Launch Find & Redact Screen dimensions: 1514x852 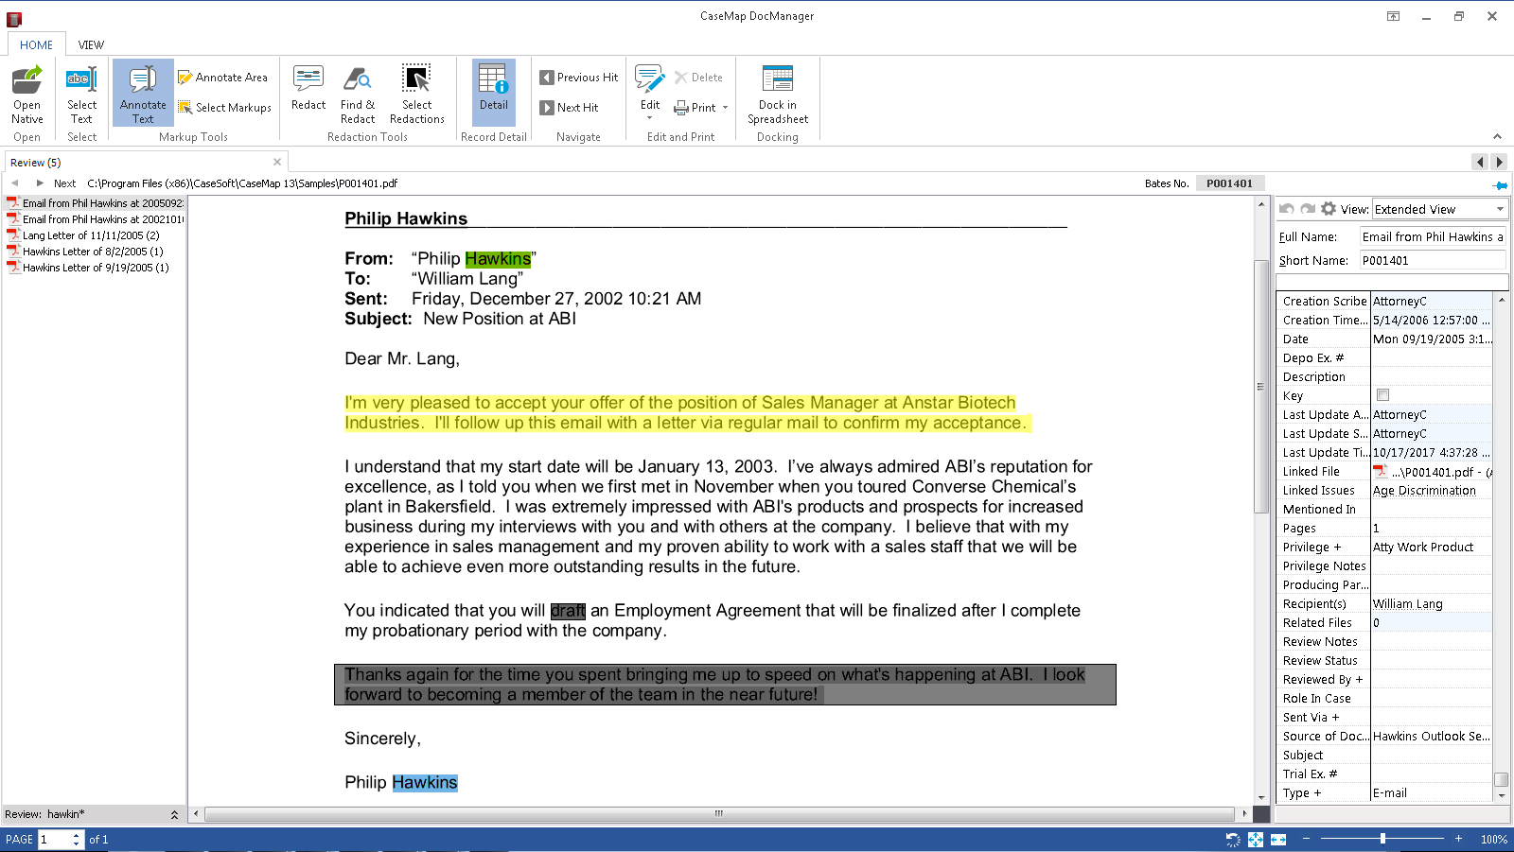358,92
